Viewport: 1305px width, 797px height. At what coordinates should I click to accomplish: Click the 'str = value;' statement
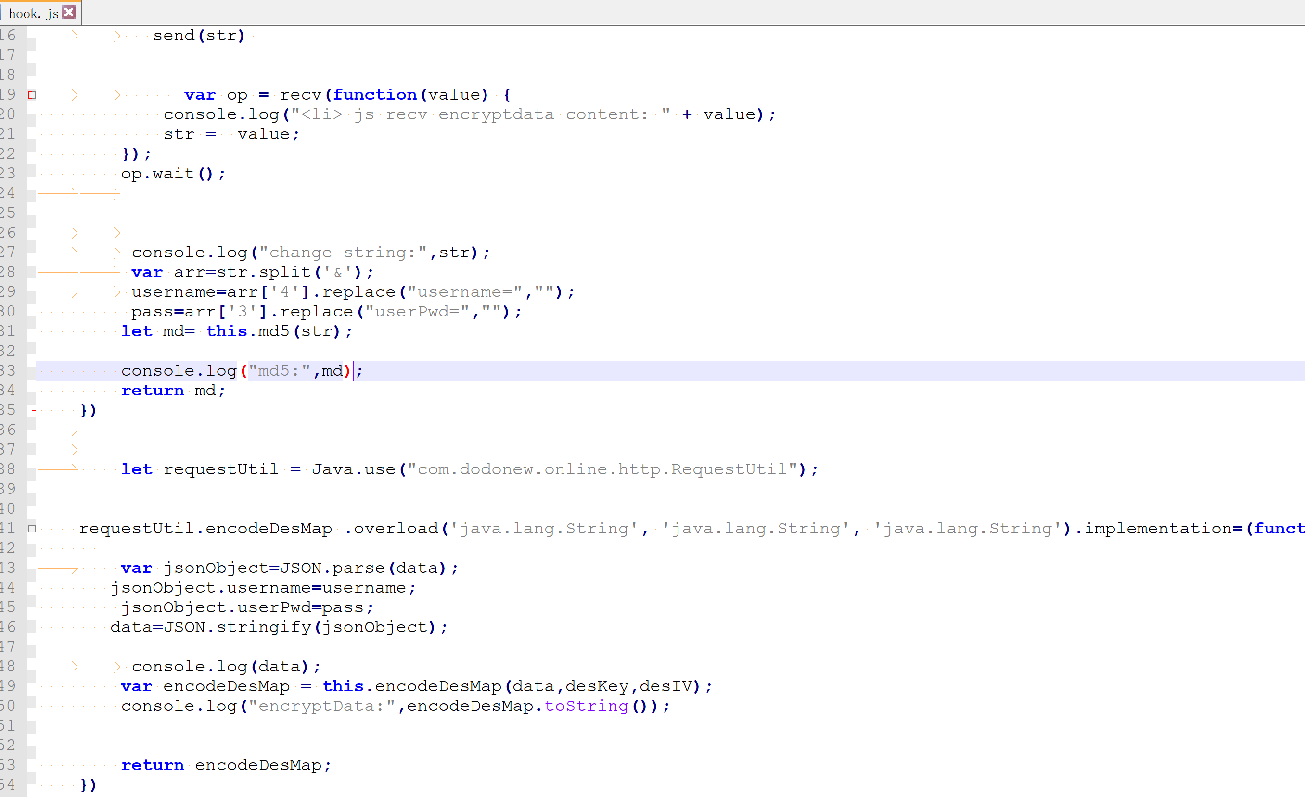tap(231, 135)
